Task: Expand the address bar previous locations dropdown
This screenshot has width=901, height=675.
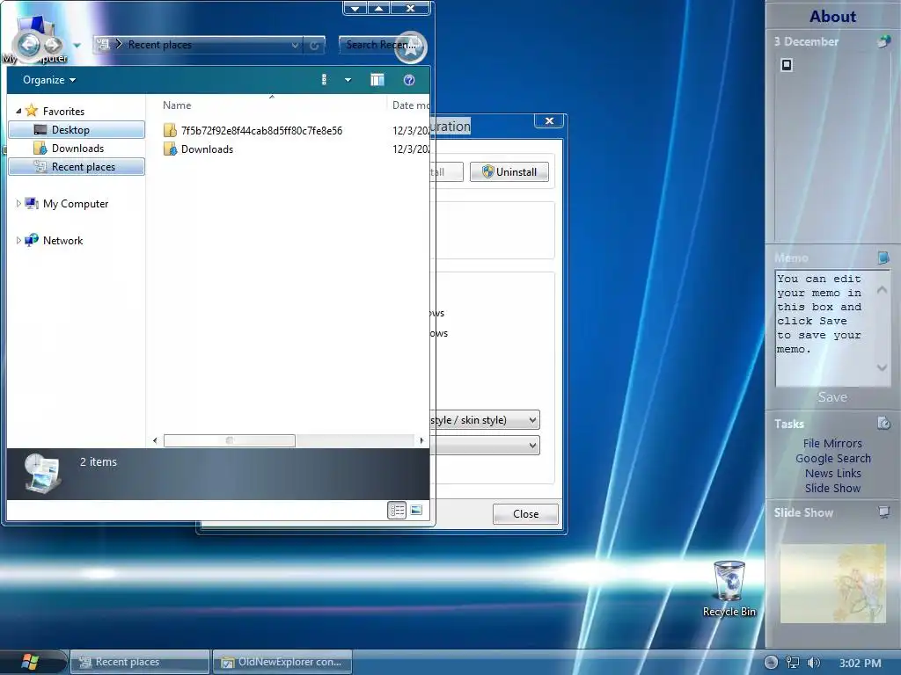Action: click(x=294, y=45)
